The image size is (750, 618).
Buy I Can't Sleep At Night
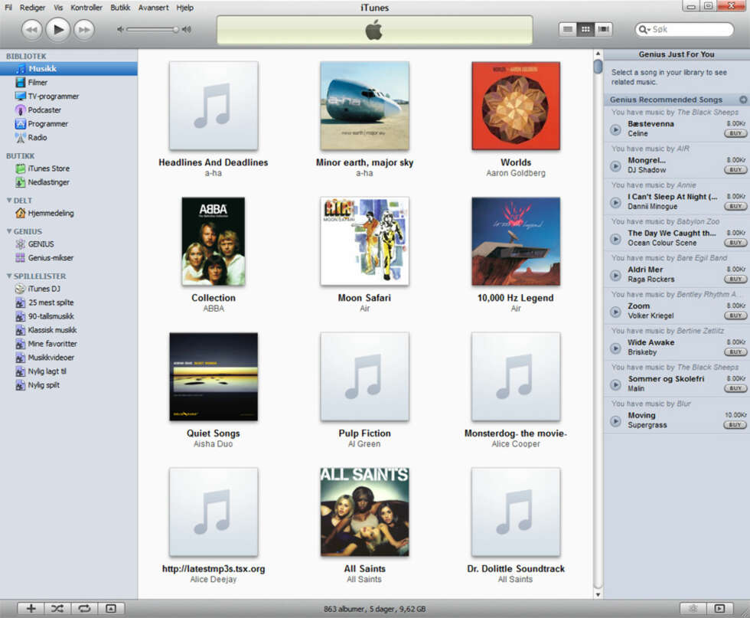735,206
